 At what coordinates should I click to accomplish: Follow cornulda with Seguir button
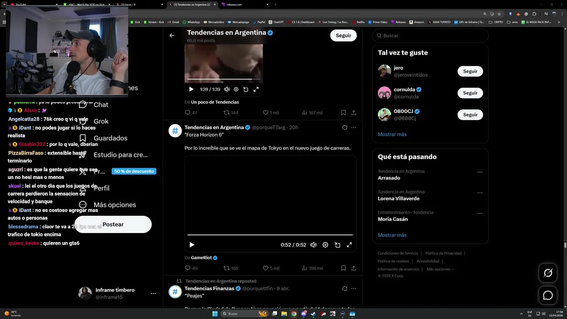click(470, 93)
